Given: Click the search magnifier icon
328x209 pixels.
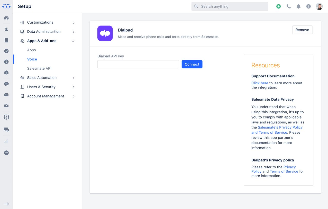Looking at the screenshot, I should 196,6.
